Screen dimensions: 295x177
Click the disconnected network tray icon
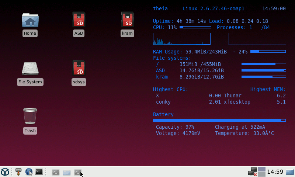[x=252, y=172]
